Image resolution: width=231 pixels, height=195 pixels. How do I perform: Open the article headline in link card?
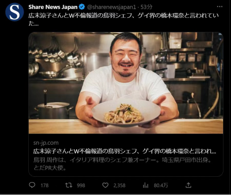pos(125,151)
